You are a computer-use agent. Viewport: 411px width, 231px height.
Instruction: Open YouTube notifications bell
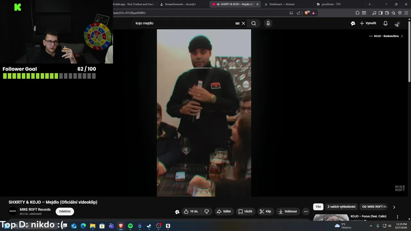click(385, 23)
